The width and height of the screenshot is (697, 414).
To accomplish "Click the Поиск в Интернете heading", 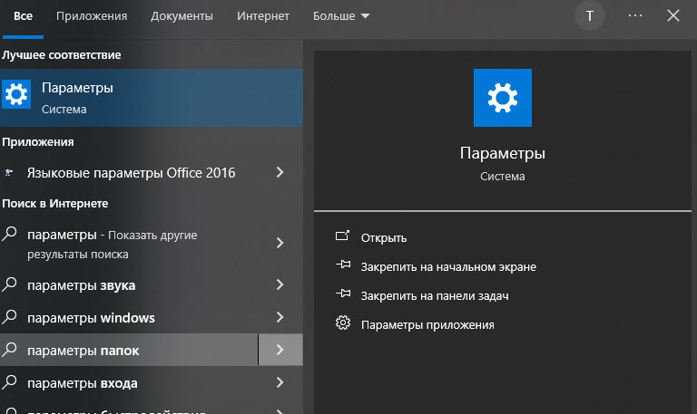I will pos(55,204).
